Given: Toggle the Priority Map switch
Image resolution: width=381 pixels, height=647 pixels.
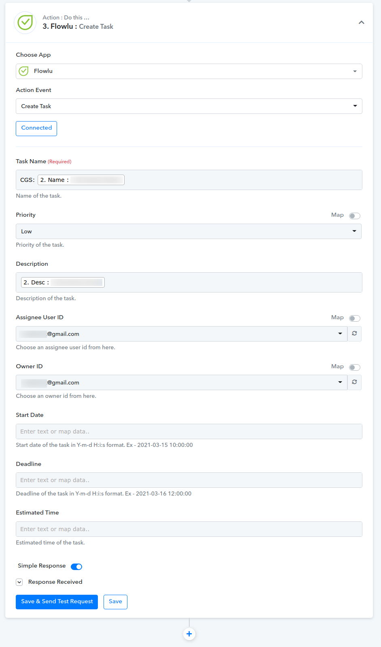Looking at the screenshot, I should 355,216.
